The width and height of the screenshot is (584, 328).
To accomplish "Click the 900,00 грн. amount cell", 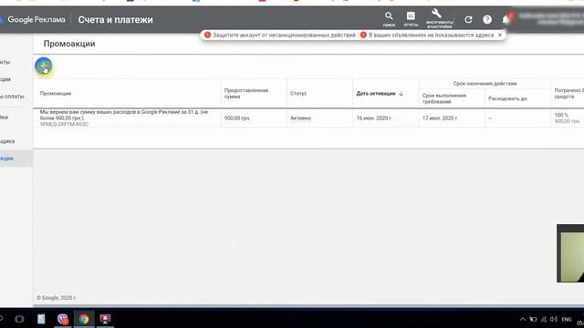I will 237,118.
